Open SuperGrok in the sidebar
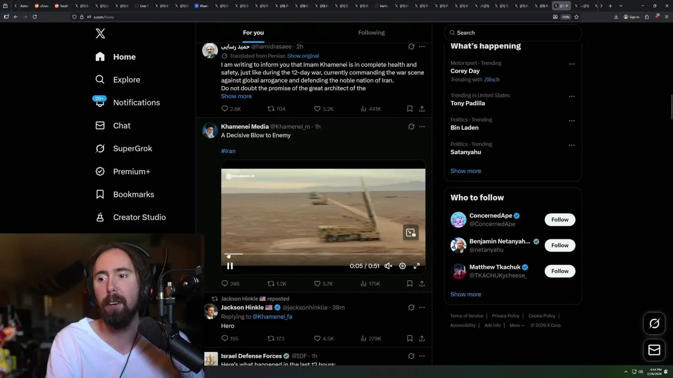This screenshot has height=378, width=673. pos(124,149)
